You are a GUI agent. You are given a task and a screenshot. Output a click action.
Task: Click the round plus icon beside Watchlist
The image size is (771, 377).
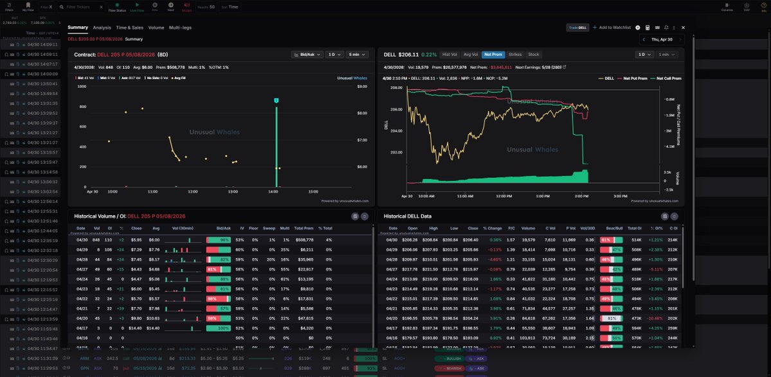638,28
